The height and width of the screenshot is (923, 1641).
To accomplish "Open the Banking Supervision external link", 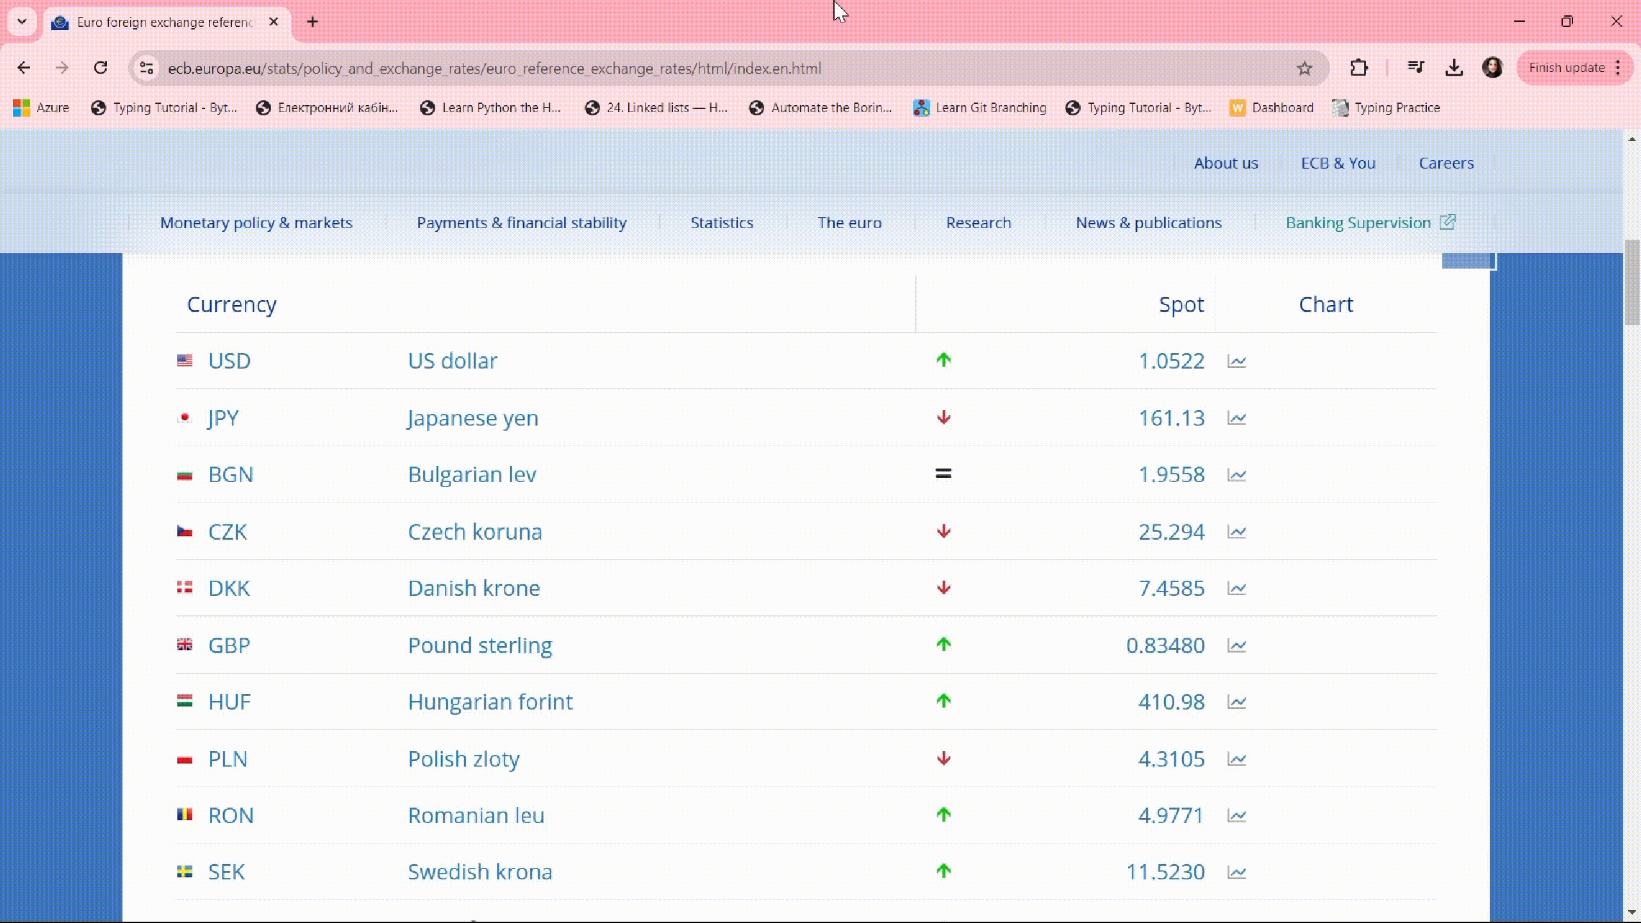I will (1370, 222).
